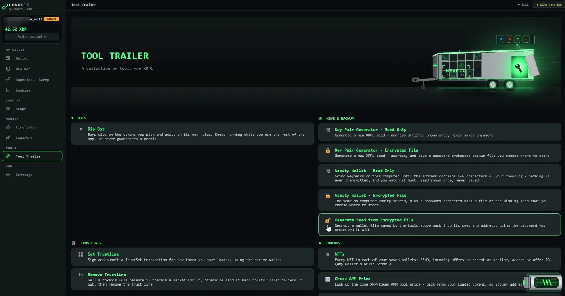Collapse the BOTS section header
The width and height of the screenshot is (565, 296).
point(79,118)
